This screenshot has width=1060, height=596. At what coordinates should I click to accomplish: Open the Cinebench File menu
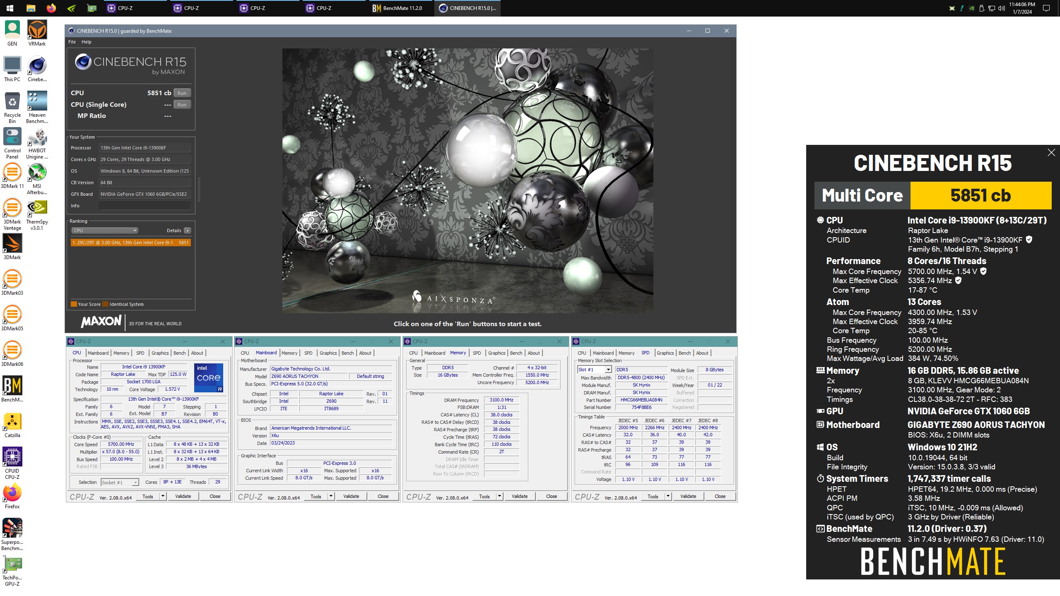pos(72,42)
